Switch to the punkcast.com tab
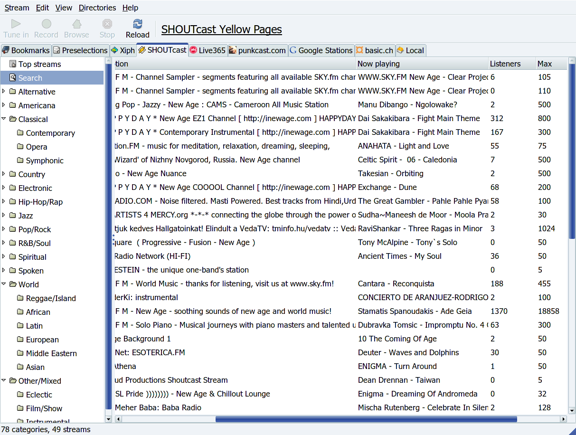 (x=257, y=50)
